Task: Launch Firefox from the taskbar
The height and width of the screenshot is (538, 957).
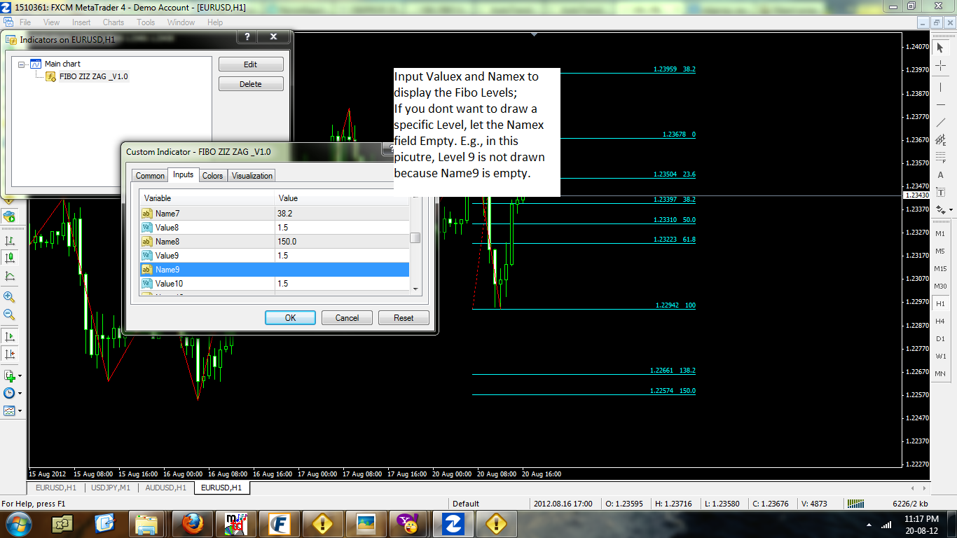Action: tap(192, 523)
